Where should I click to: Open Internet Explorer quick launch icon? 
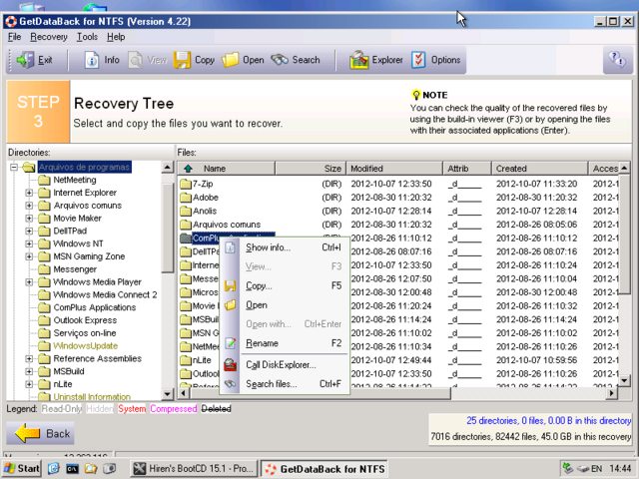pos(54,468)
